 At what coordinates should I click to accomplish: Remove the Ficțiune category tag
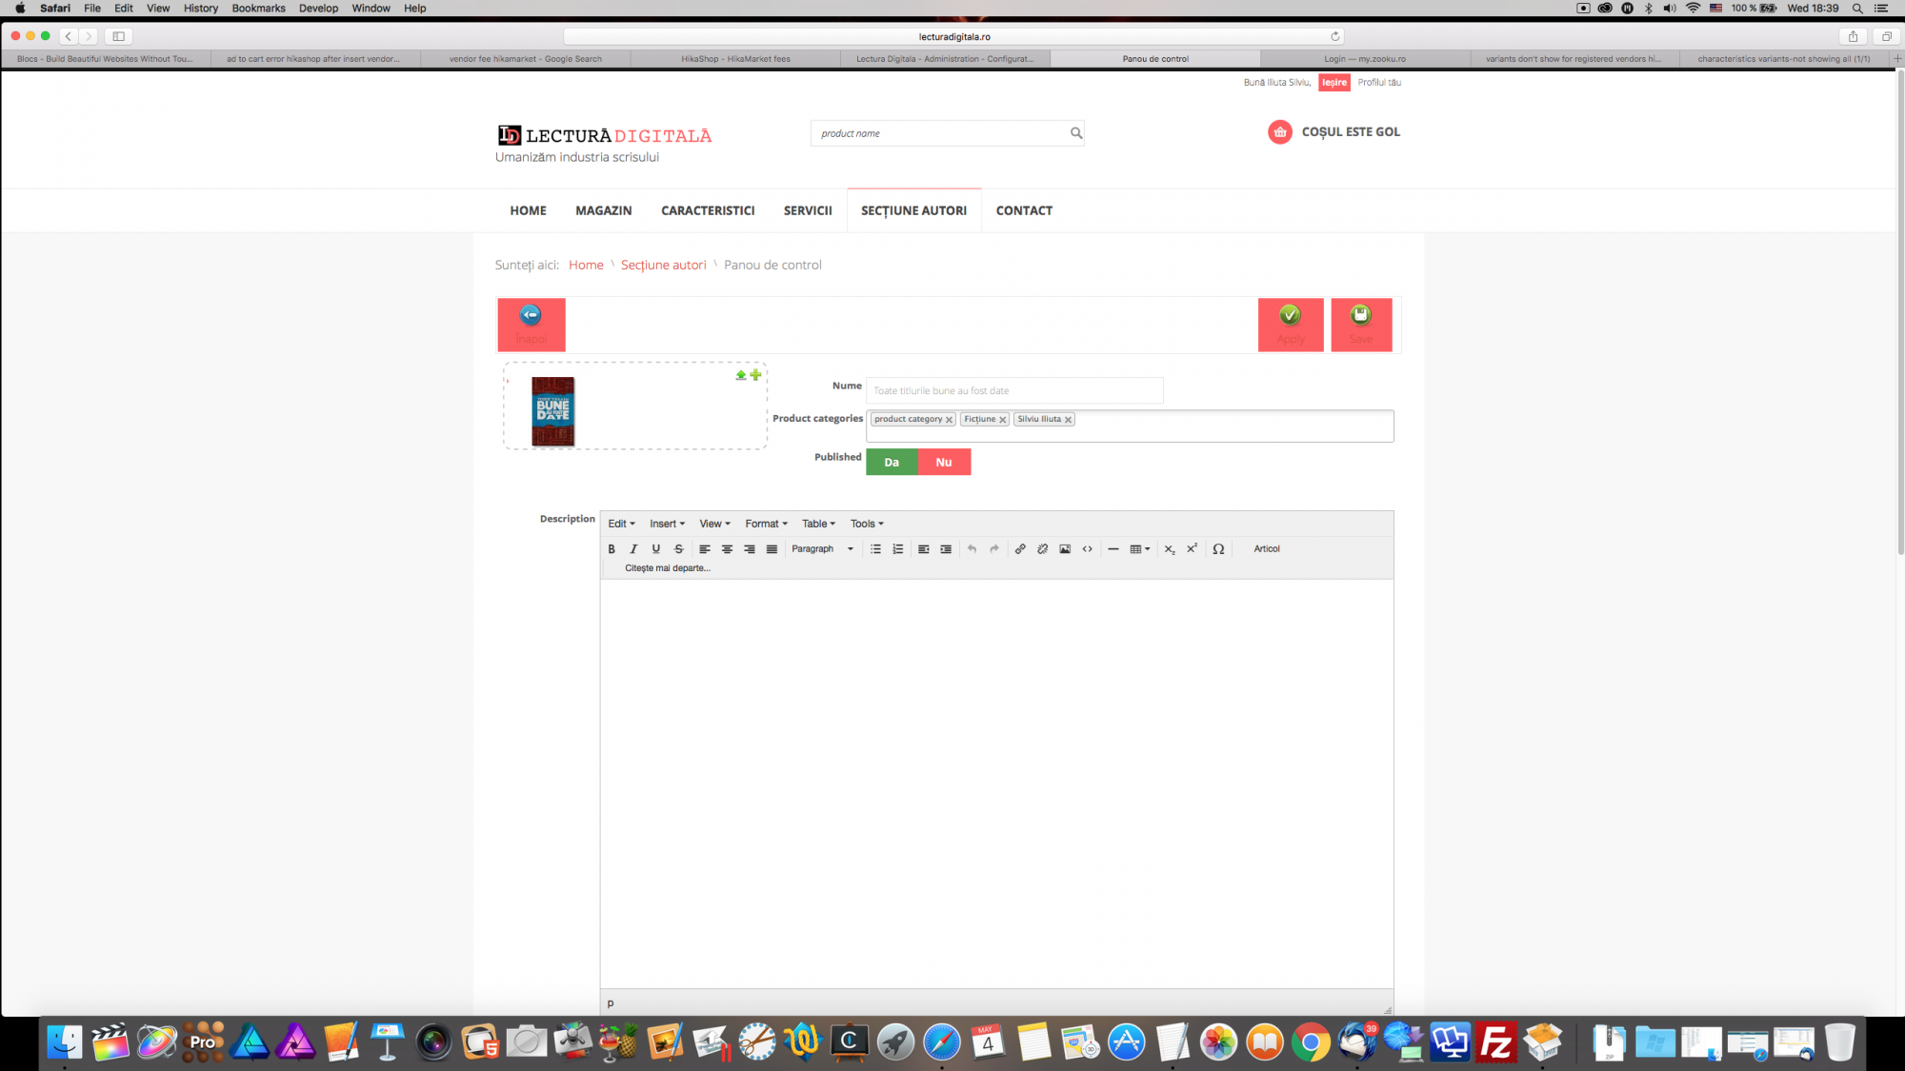1003,420
